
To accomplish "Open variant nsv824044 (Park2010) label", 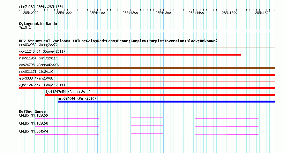I will [x=77, y=98].
